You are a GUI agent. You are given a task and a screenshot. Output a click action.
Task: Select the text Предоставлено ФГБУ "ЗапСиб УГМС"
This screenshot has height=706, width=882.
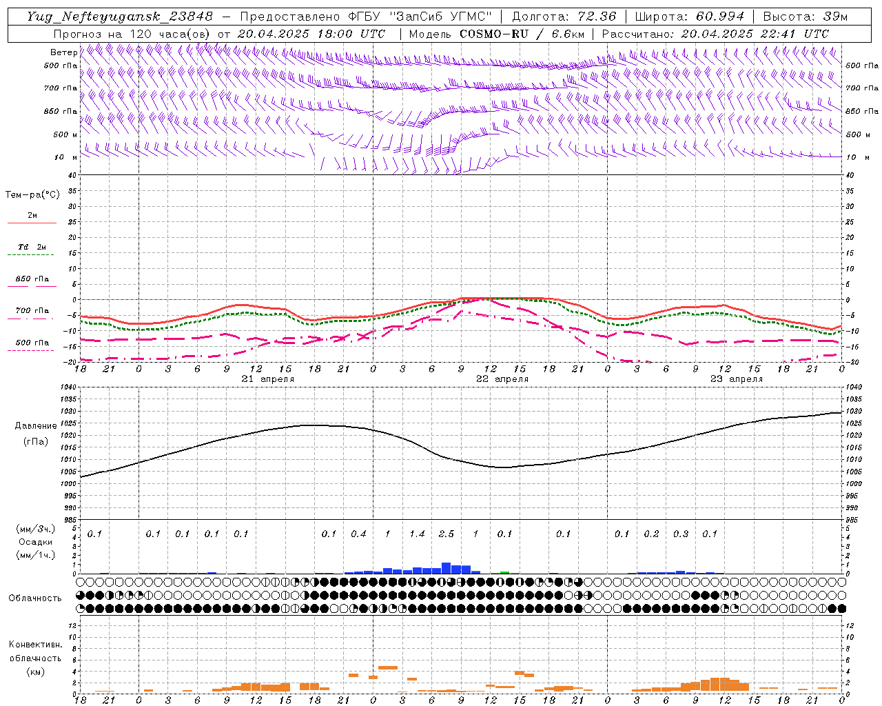pyautogui.click(x=366, y=17)
